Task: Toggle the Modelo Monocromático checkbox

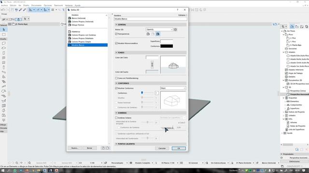Action: (x=116, y=43)
